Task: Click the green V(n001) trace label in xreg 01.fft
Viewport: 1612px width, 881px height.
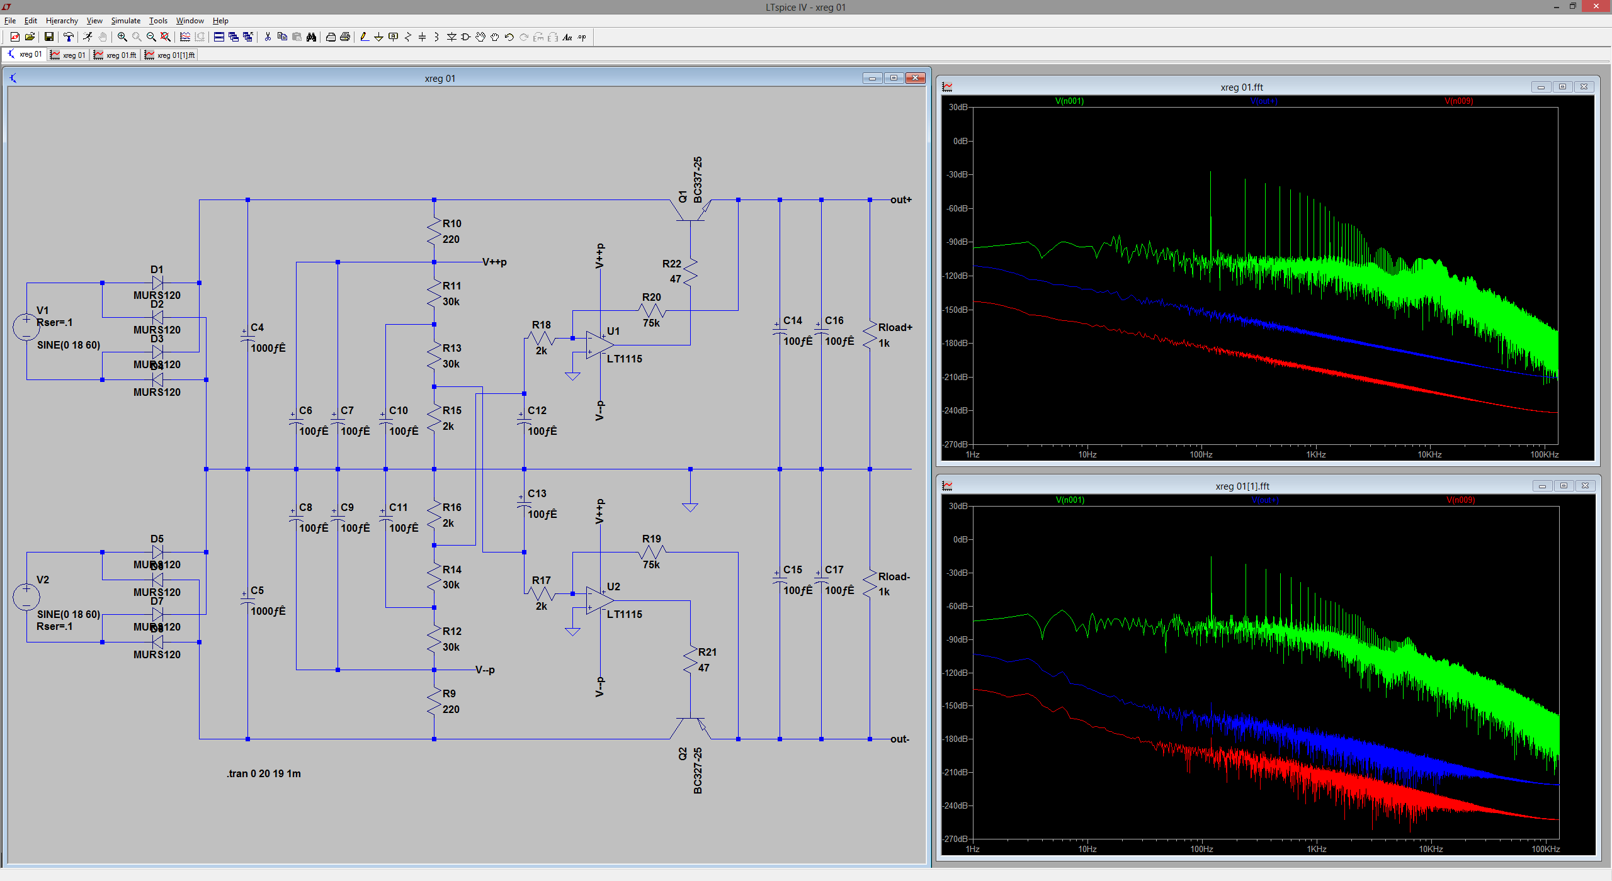Action: [1069, 101]
